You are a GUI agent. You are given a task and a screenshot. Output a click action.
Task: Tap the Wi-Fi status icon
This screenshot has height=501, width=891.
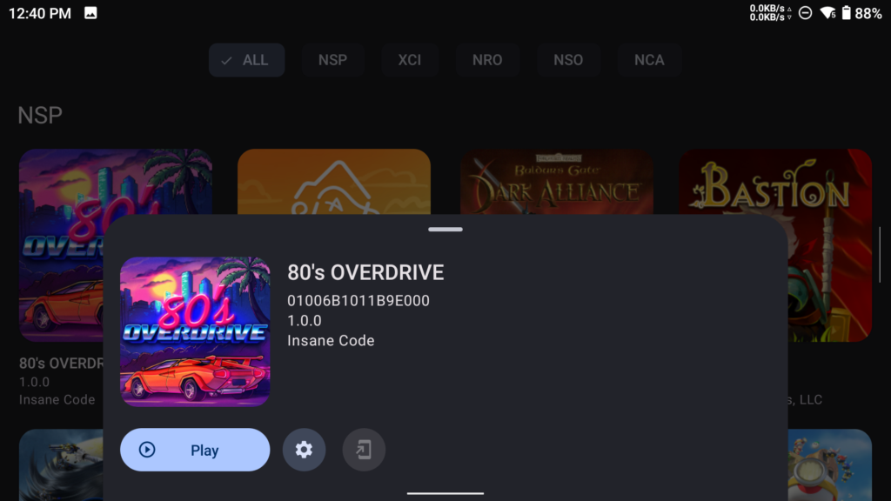828,12
